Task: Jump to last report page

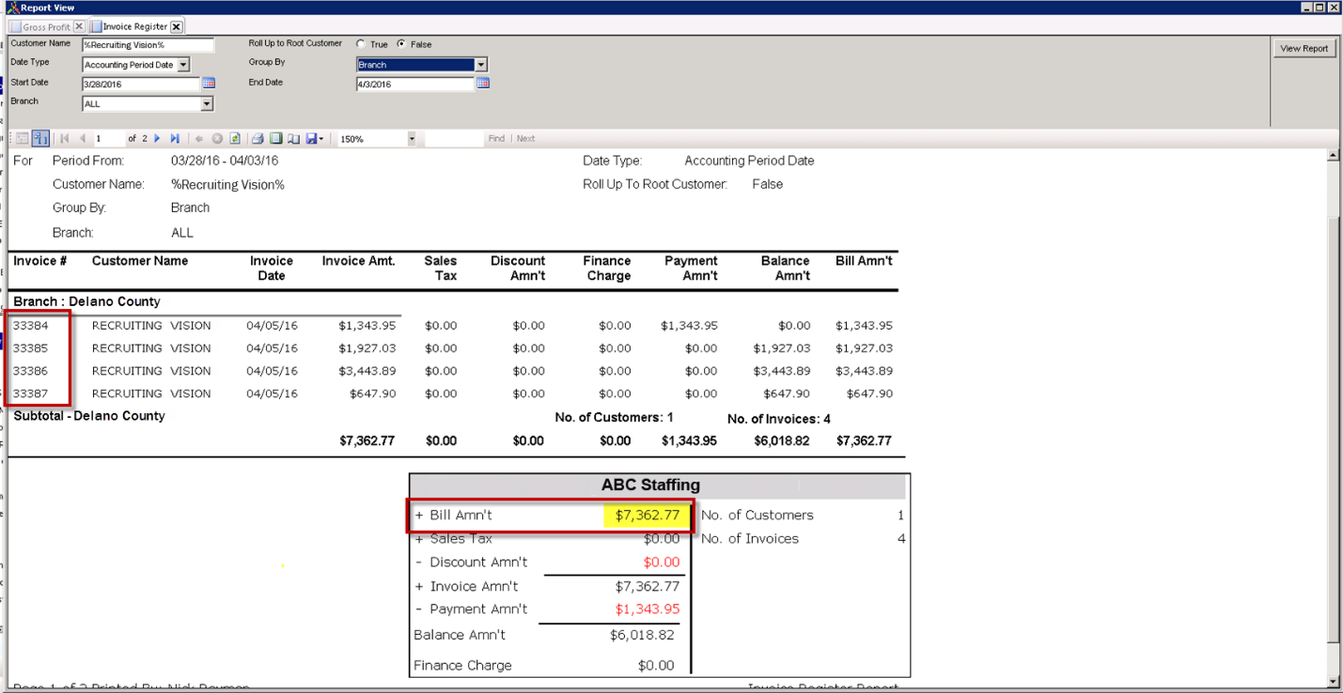Action: [x=175, y=138]
